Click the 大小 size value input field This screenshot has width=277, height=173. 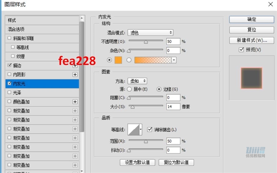click(173, 107)
